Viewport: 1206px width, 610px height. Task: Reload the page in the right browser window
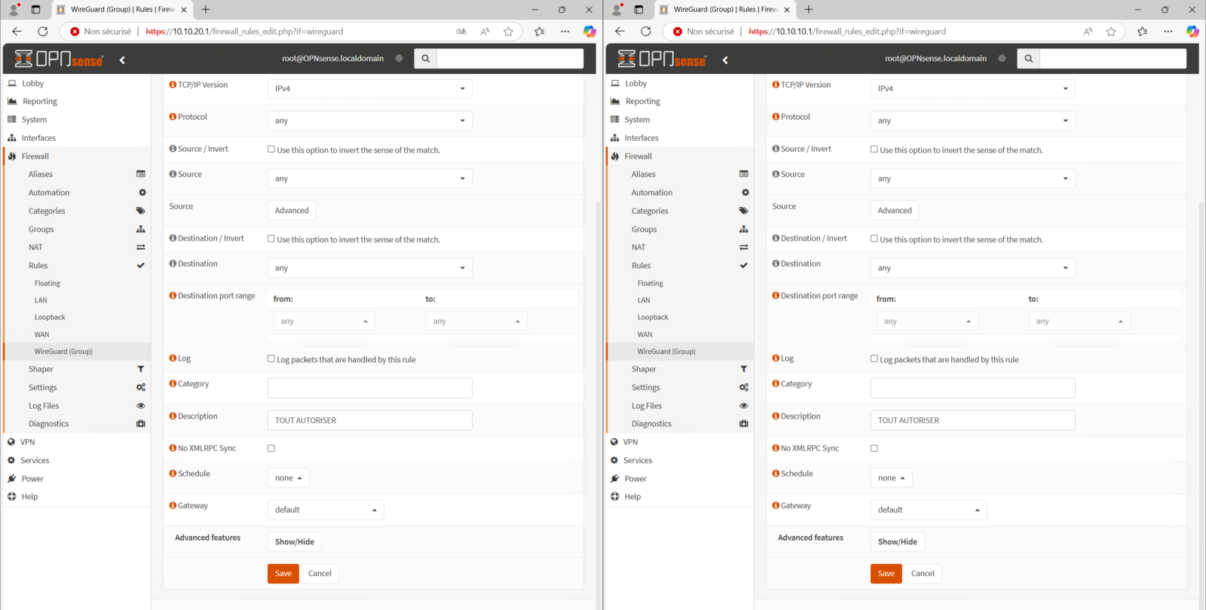coord(646,32)
